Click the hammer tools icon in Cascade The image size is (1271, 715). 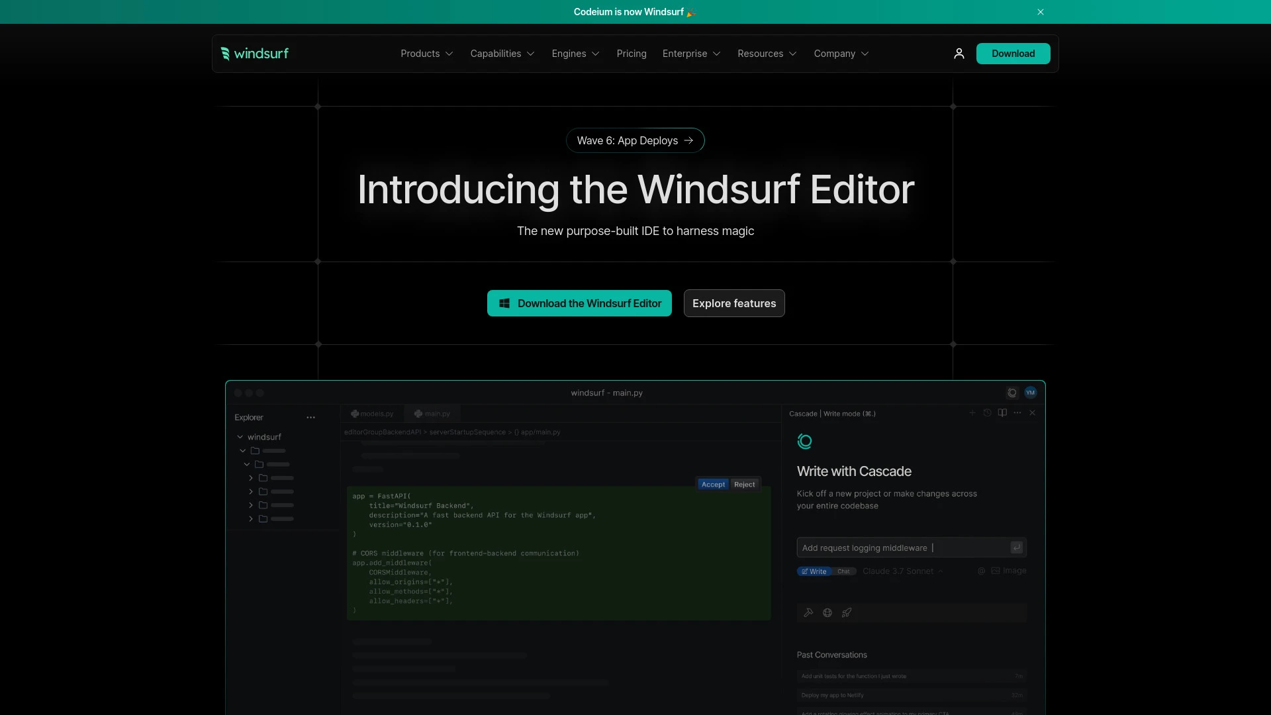(808, 613)
